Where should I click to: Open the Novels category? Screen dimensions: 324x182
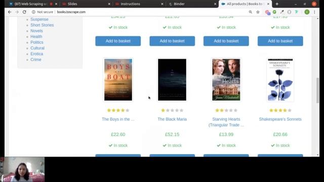[x=36, y=31]
